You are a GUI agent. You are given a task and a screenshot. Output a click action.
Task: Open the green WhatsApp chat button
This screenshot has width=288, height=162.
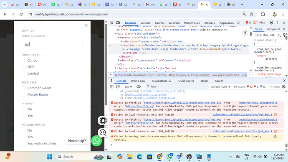(x=96, y=141)
